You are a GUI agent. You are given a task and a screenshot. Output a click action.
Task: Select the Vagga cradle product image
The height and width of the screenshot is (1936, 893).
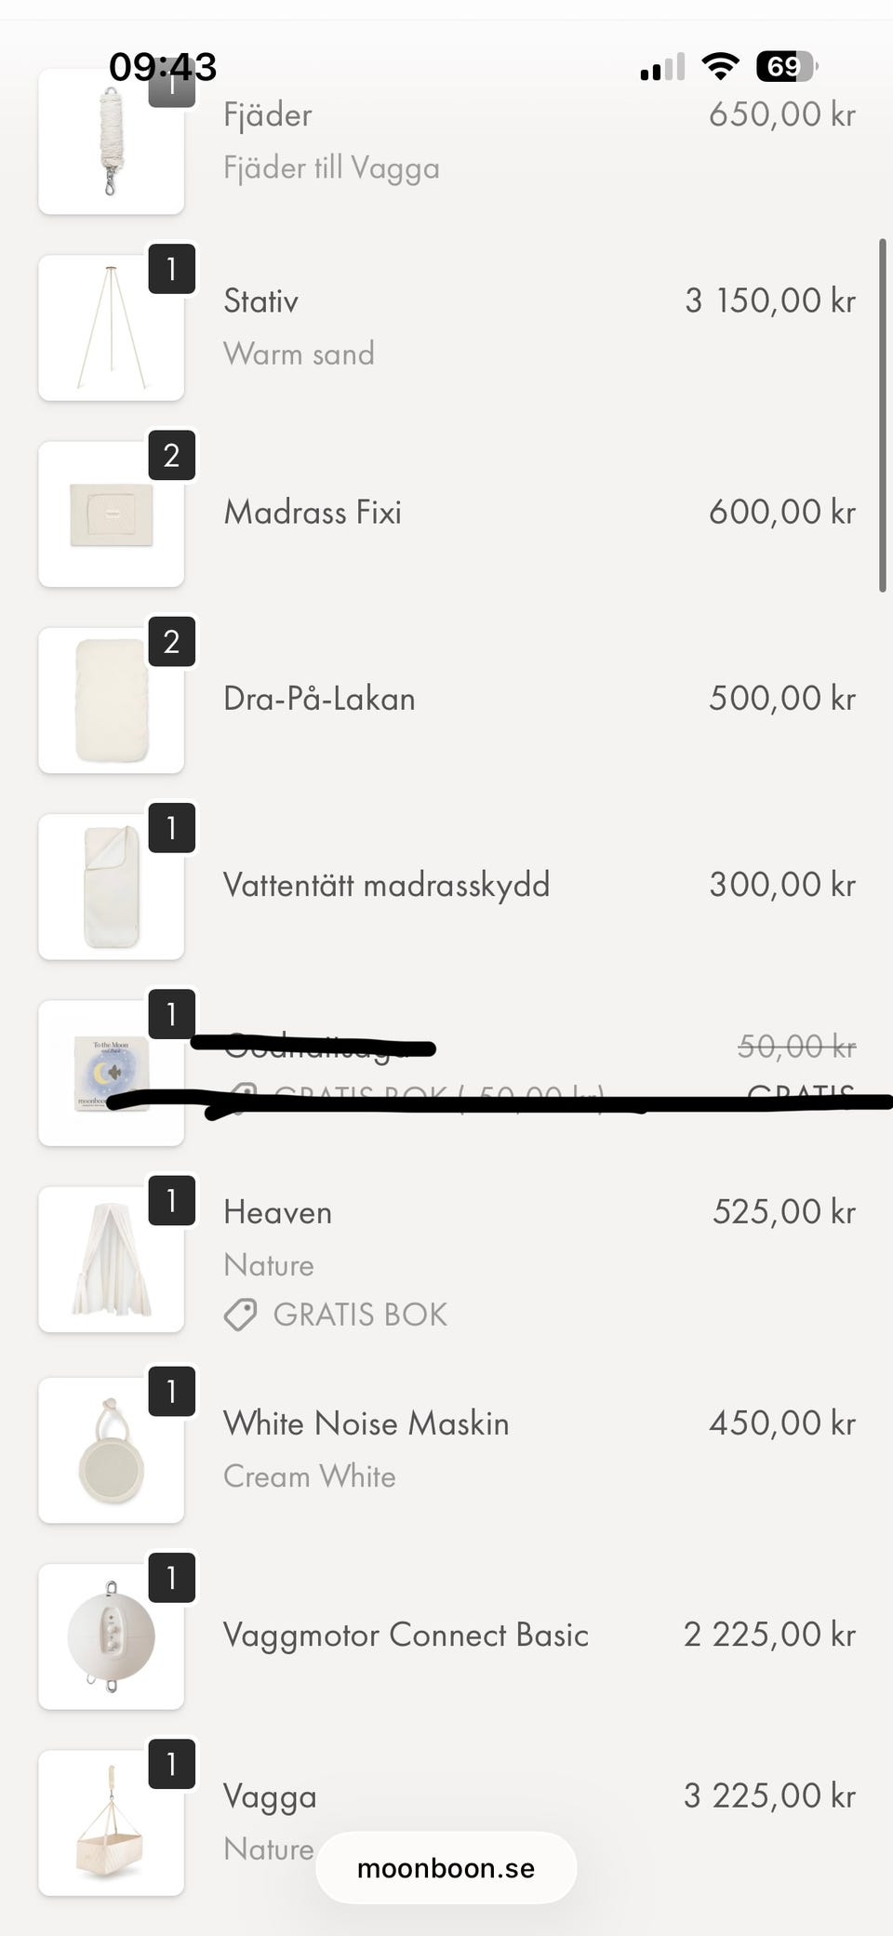[111, 1822]
